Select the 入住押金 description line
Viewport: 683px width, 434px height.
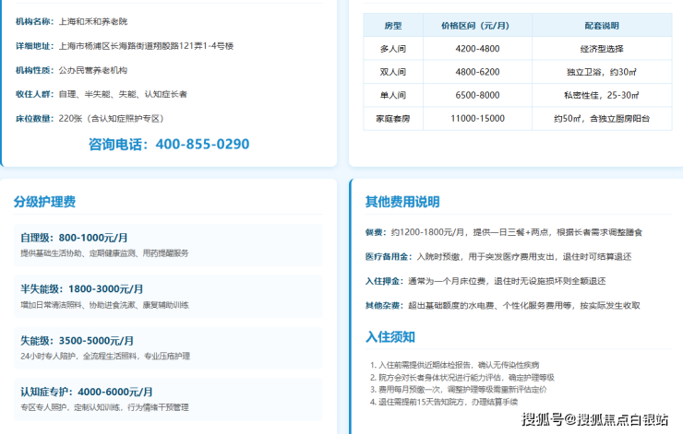pos(485,281)
